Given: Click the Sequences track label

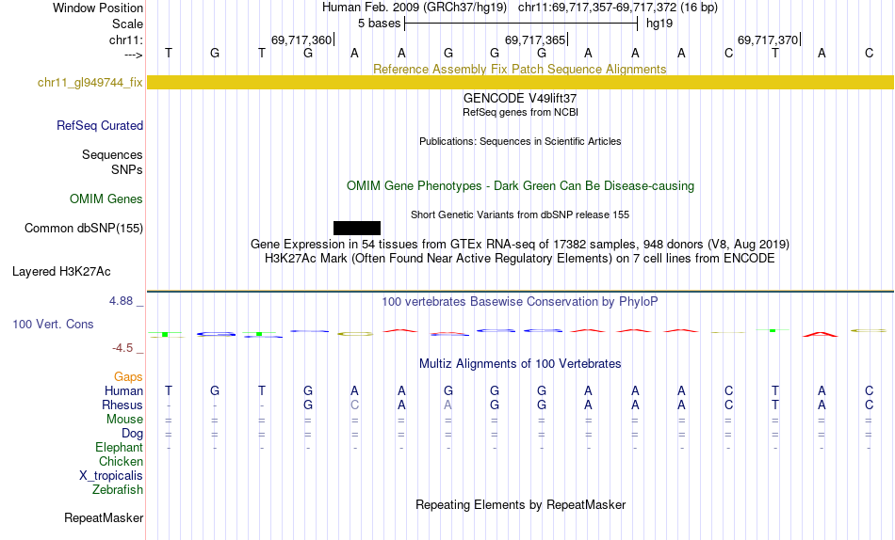Looking at the screenshot, I should click(x=112, y=154).
